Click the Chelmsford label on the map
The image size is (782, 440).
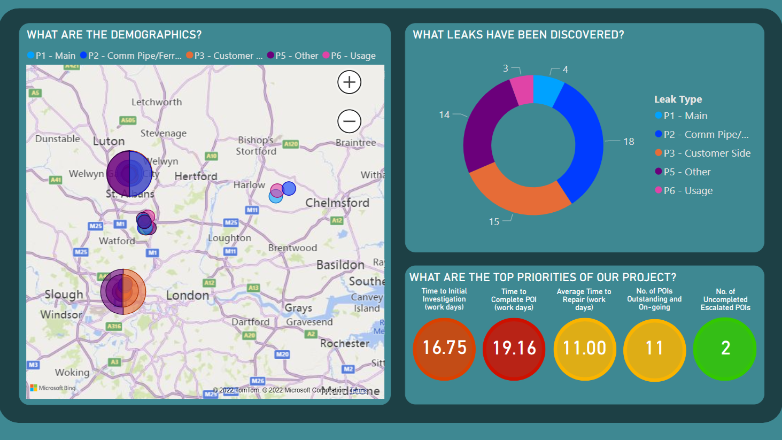337,203
